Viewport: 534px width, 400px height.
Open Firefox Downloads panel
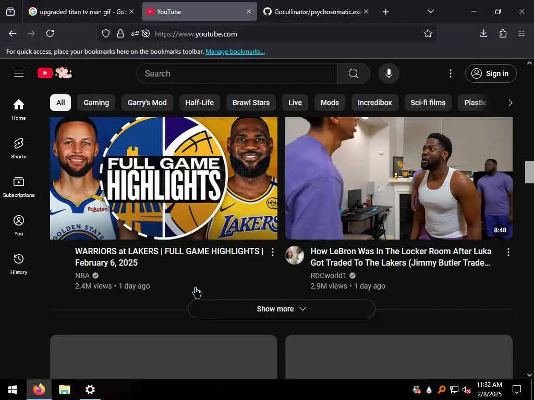point(483,33)
